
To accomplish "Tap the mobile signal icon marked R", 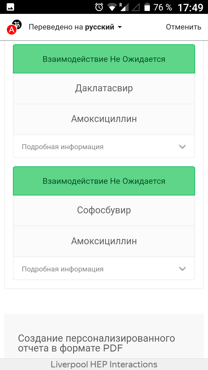I will point(124,7).
